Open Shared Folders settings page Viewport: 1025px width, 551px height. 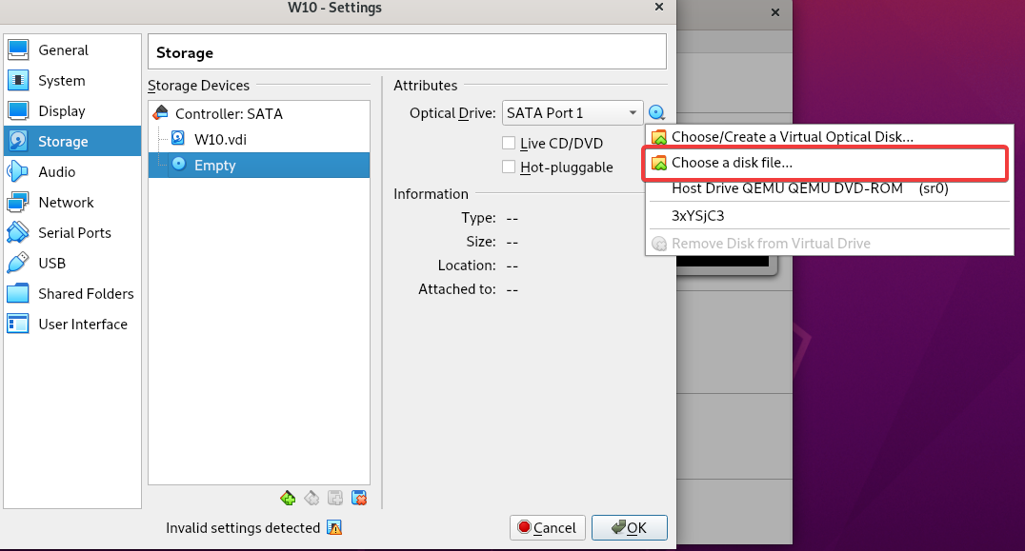(x=71, y=294)
